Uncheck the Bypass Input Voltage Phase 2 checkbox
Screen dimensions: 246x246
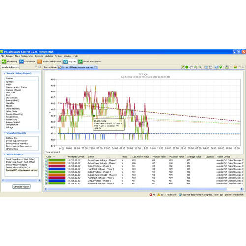[46, 160]
